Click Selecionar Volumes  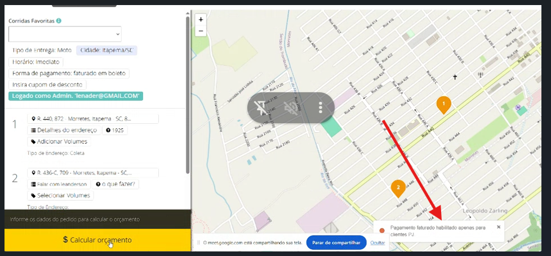point(60,196)
